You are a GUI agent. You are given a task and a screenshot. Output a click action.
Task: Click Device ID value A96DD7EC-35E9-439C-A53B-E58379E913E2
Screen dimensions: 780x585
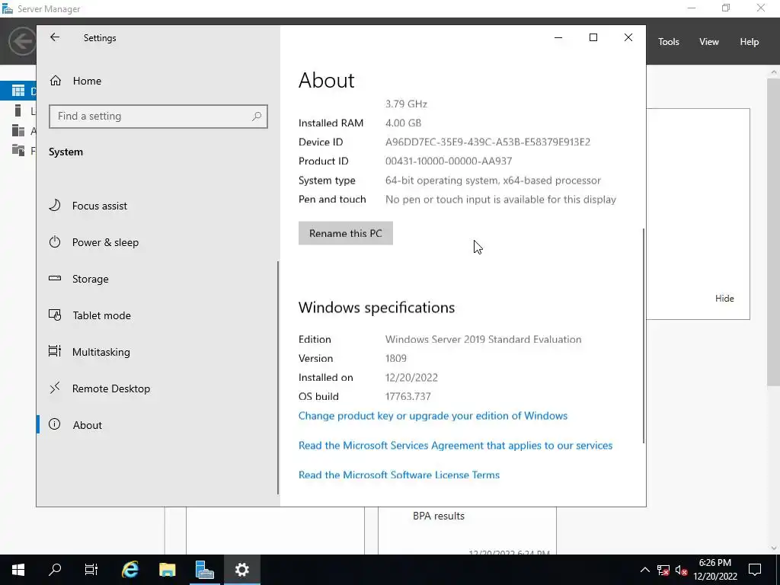pos(487,142)
